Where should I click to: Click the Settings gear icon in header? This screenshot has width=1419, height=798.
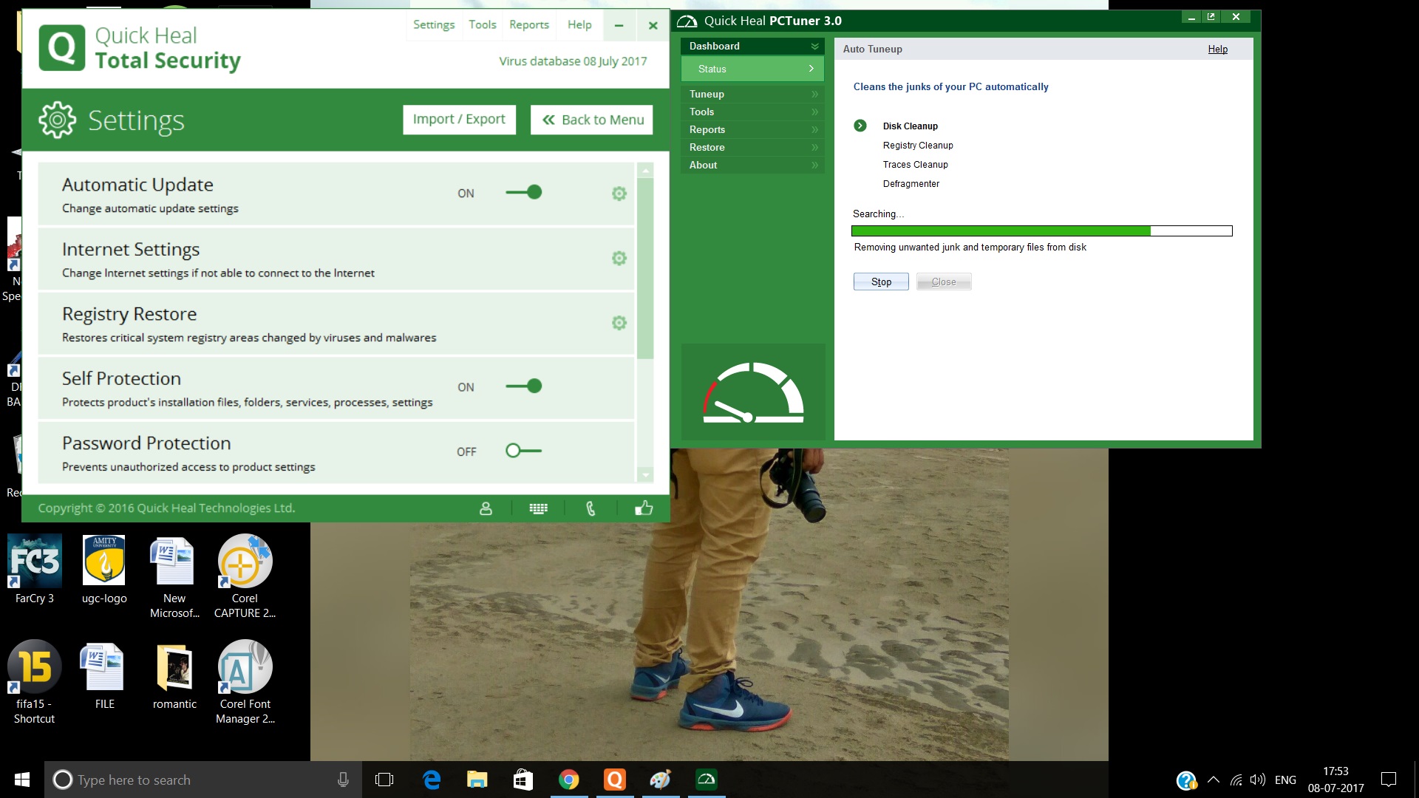(x=57, y=120)
